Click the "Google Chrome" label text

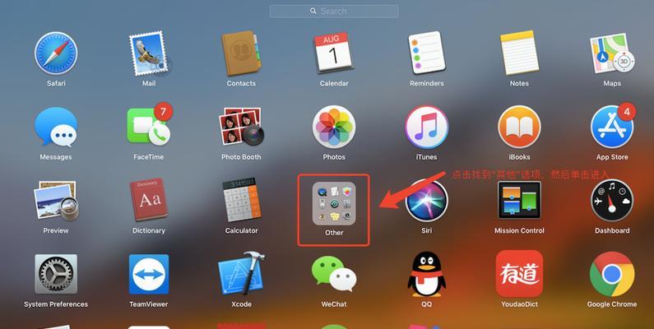tap(612, 304)
